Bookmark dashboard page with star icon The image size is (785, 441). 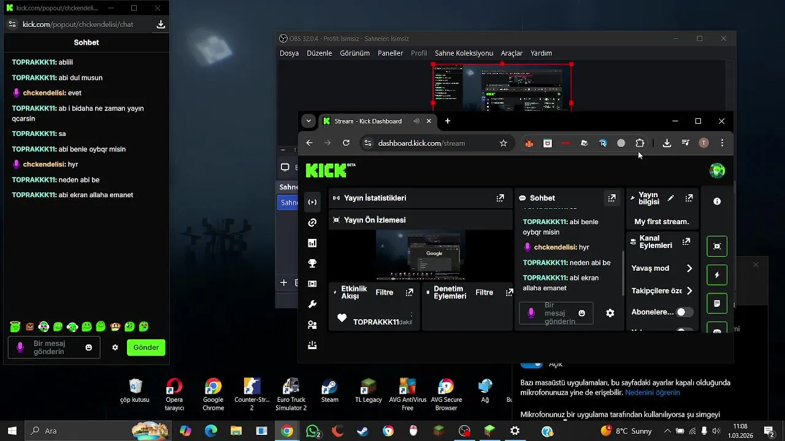click(x=504, y=143)
